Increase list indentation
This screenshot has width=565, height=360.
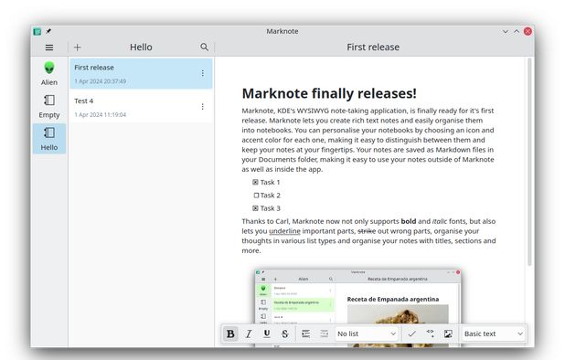tap(305, 334)
